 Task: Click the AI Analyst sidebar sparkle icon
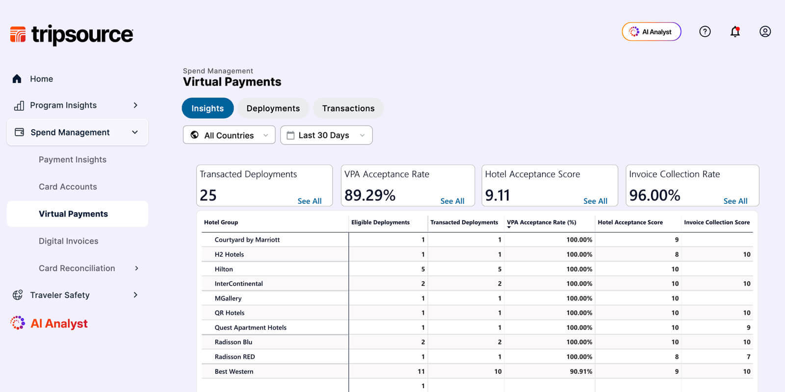tap(18, 323)
